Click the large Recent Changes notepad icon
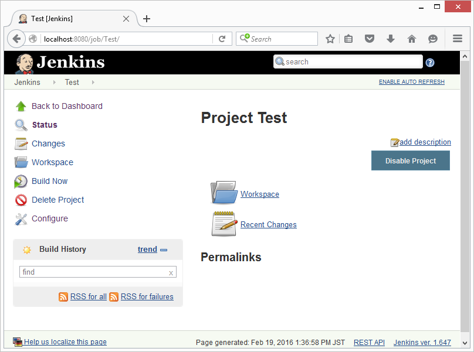474x352 pixels. tap(224, 224)
